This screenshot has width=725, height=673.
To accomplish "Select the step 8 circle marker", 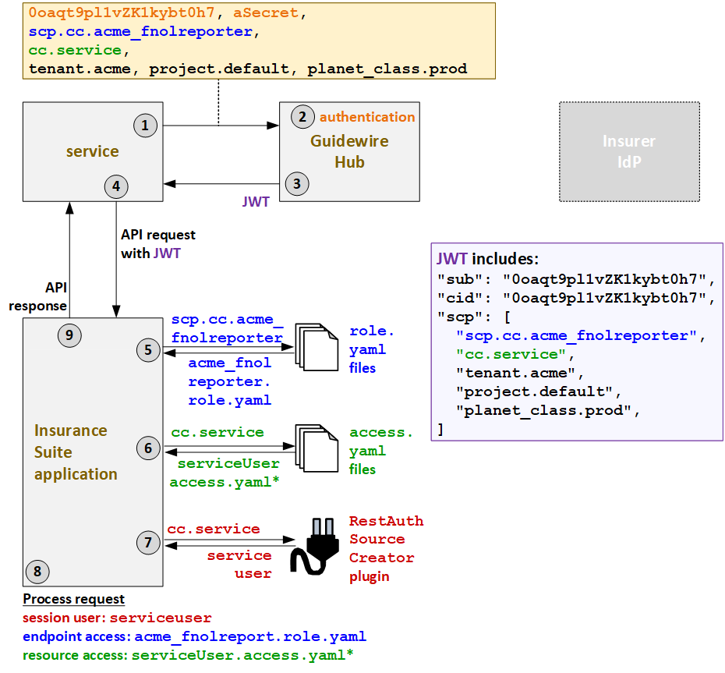I will (x=37, y=572).
